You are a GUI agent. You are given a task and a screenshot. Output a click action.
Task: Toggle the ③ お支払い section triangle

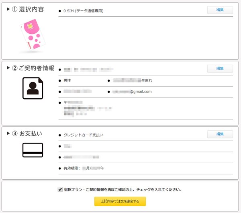[x=8, y=133]
